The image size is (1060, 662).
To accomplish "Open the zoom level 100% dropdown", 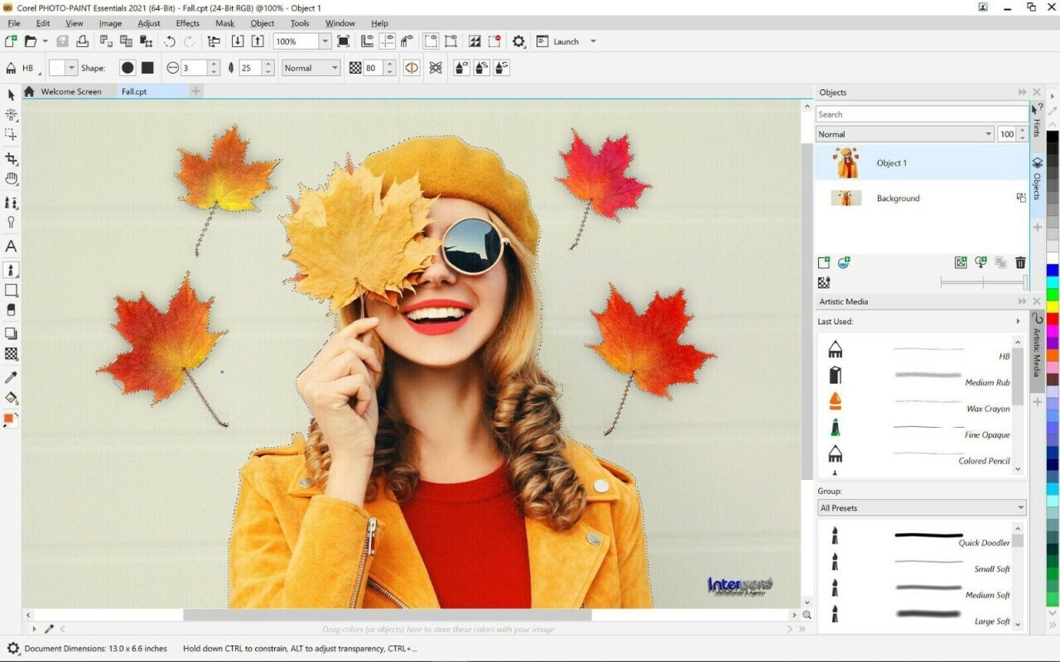I will coord(325,41).
